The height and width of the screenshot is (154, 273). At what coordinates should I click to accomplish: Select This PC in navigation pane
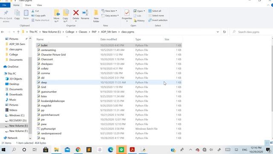point(10,74)
